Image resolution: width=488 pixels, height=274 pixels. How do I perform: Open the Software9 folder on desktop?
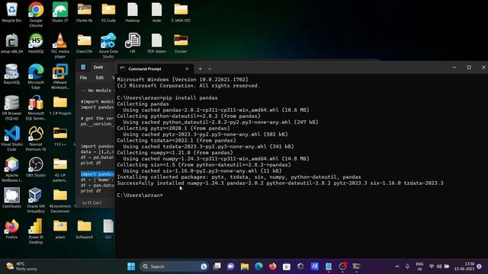tap(84, 229)
